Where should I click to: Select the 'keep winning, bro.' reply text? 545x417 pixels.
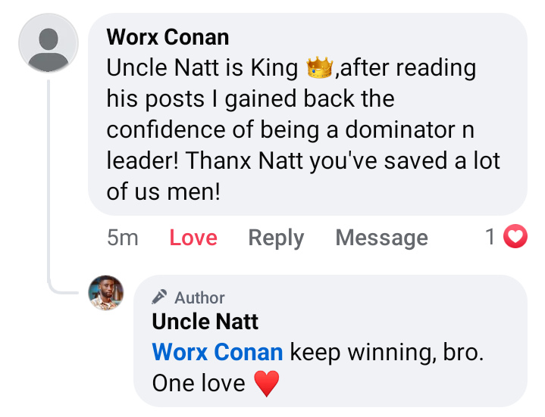click(x=387, y=352)
